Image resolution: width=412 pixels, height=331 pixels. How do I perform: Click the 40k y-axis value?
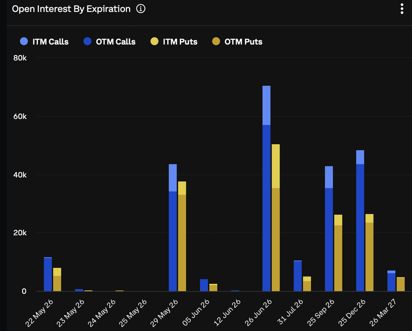click(20, 175)
